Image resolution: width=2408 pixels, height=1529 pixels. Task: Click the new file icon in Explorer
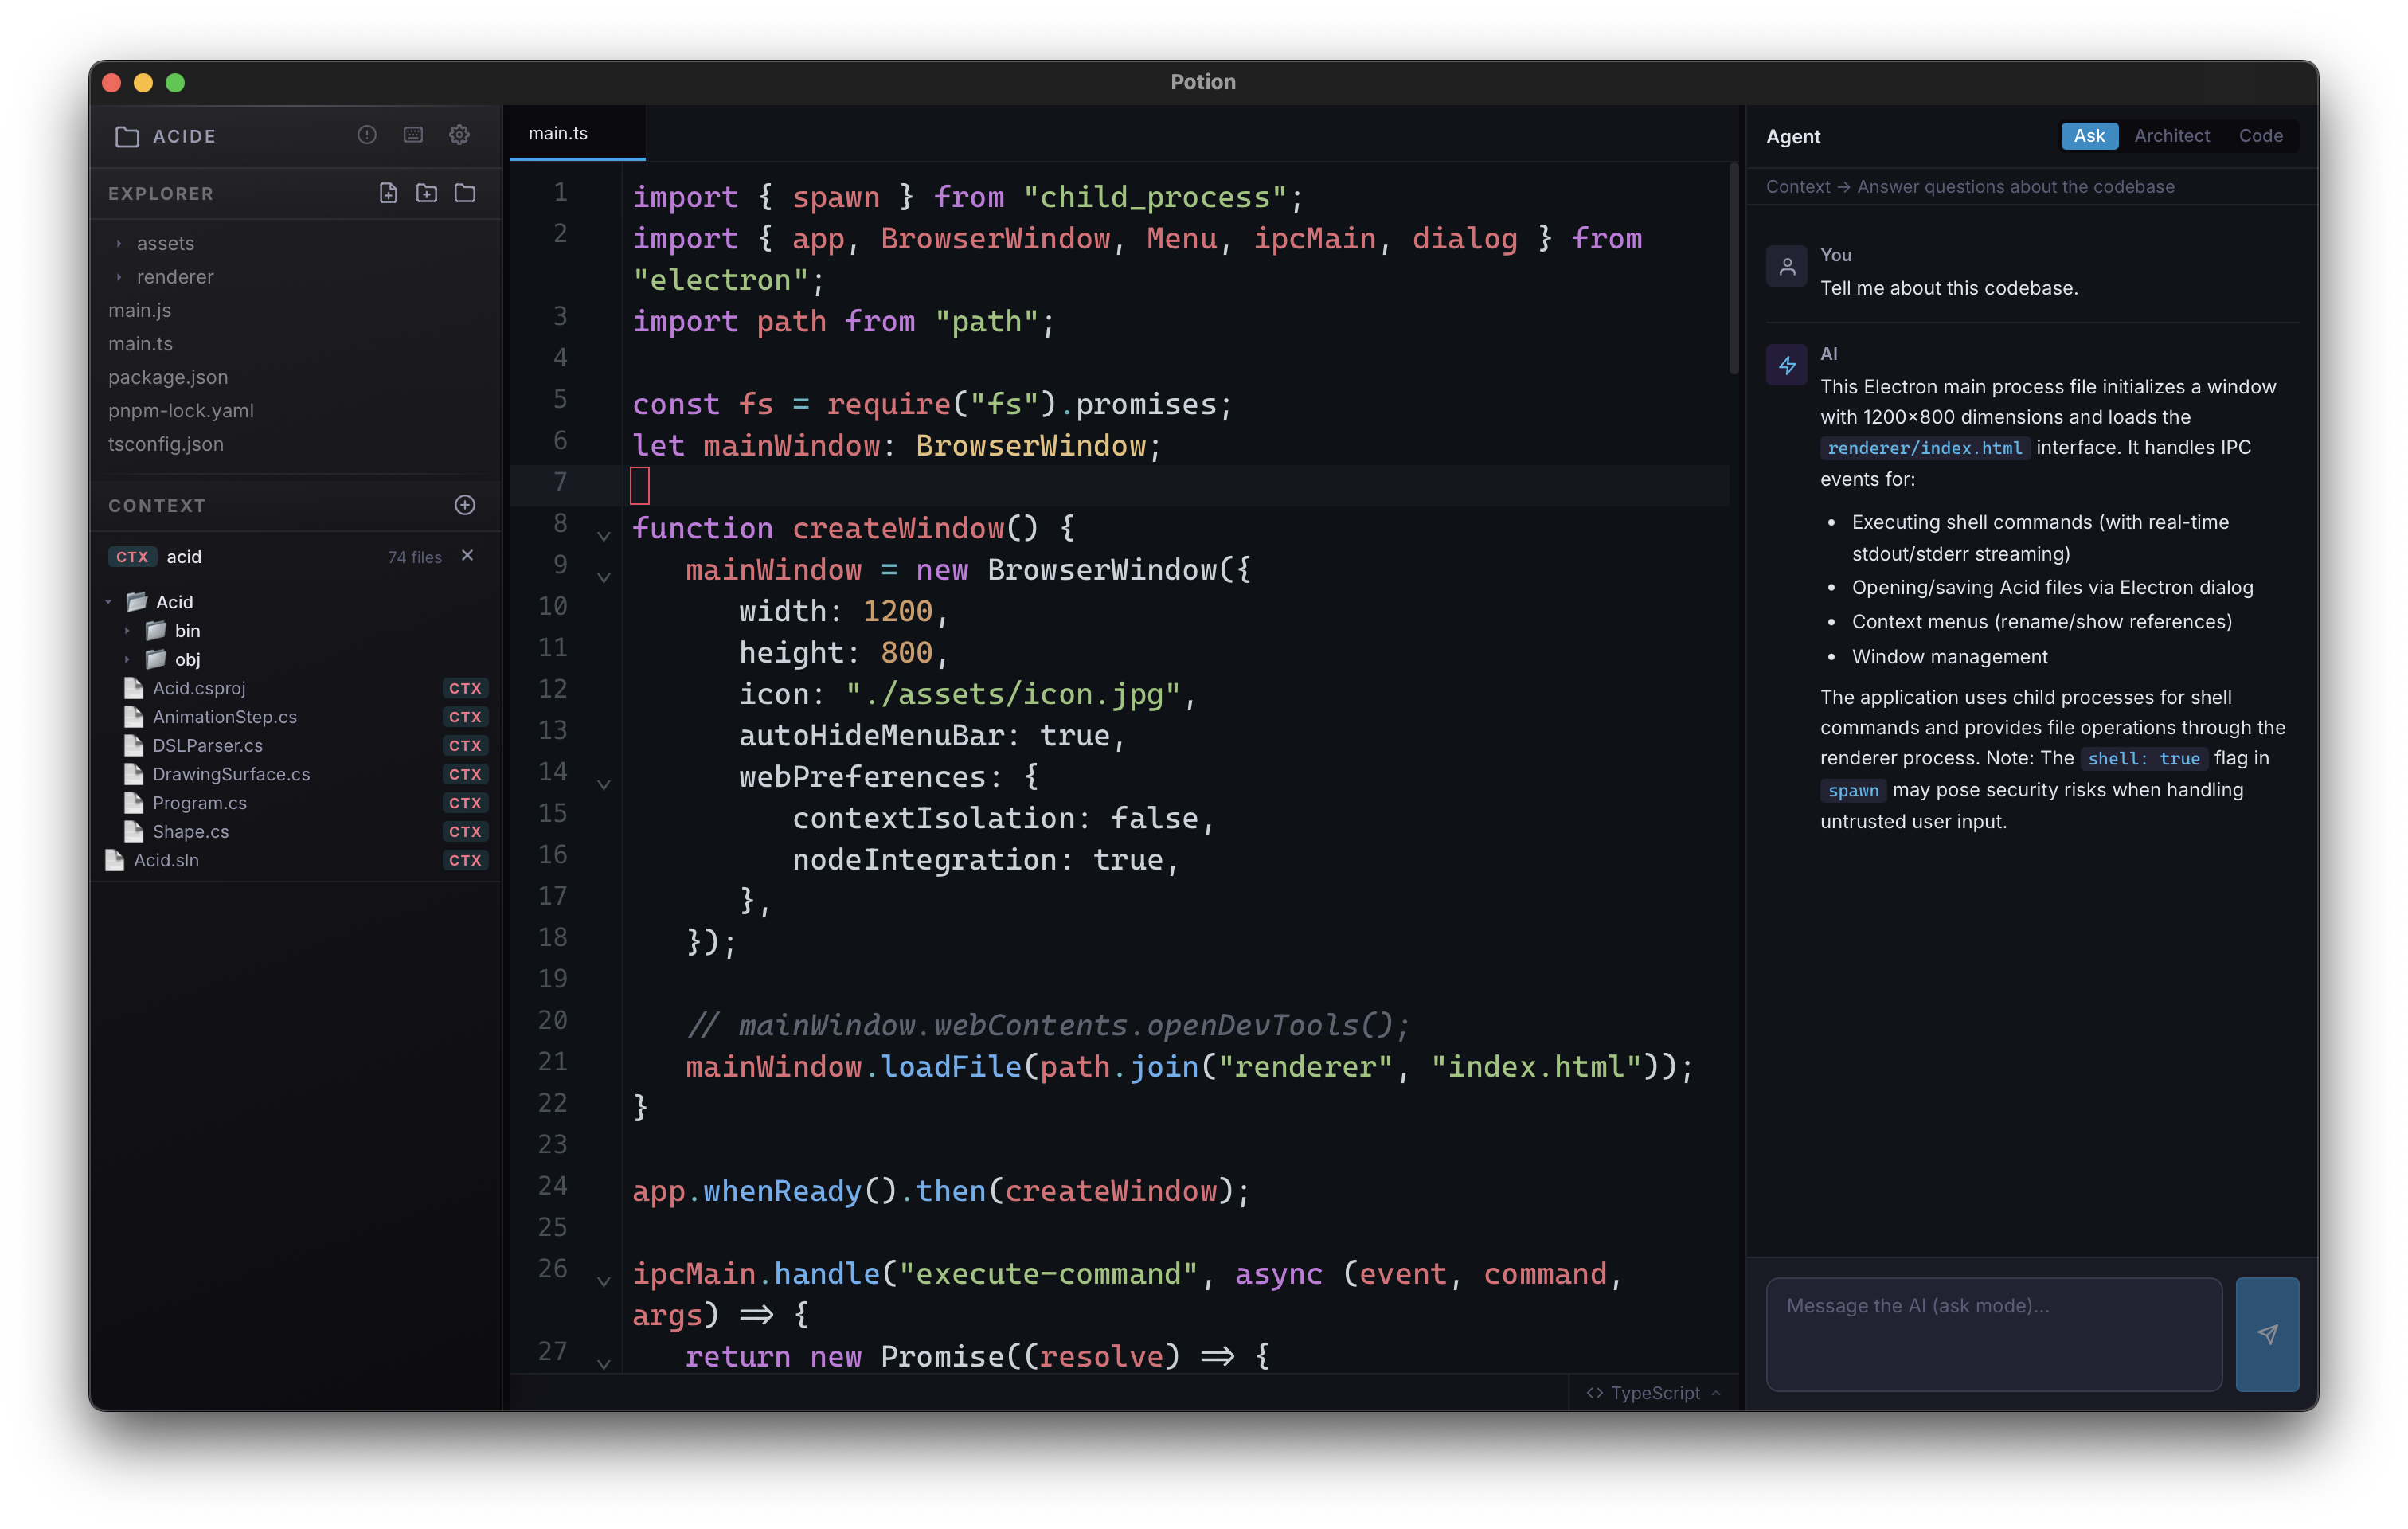pyautogui.click(x=388, y=193)
